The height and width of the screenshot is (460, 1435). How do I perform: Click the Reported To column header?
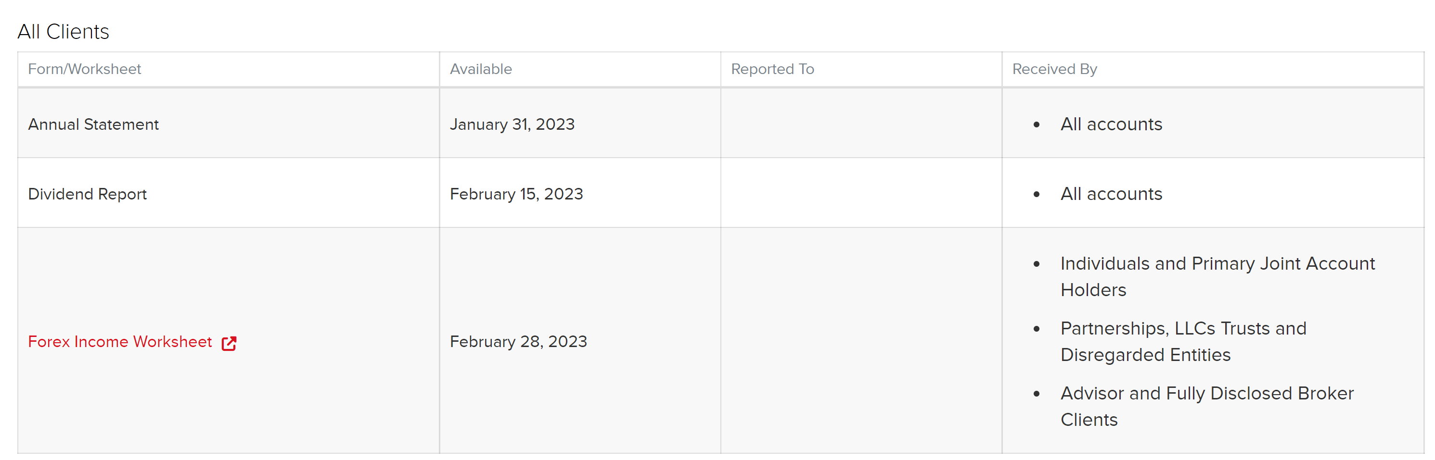coord(772,69)
